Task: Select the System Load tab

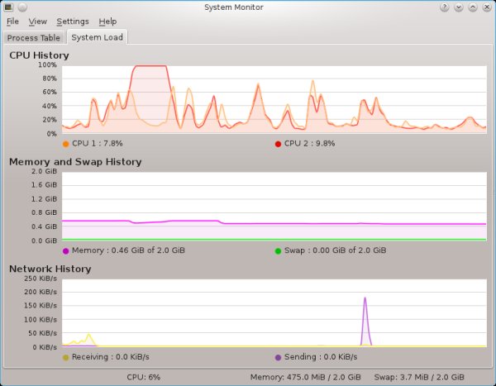Action: [x=97, y=37]
